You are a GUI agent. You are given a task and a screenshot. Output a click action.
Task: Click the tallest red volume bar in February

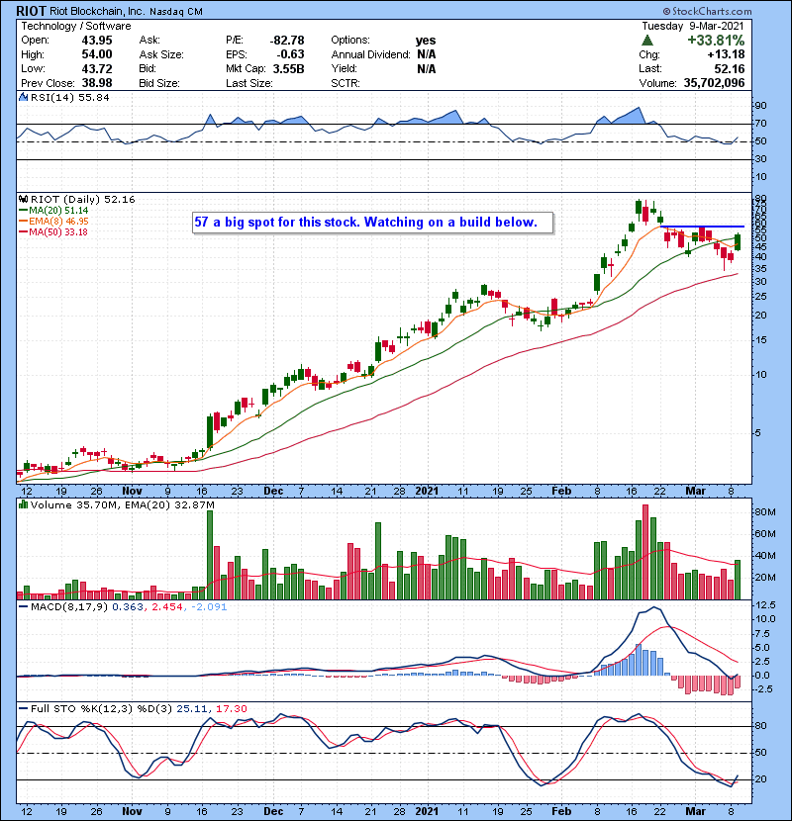pyautogui.click(x=645, y=552)
